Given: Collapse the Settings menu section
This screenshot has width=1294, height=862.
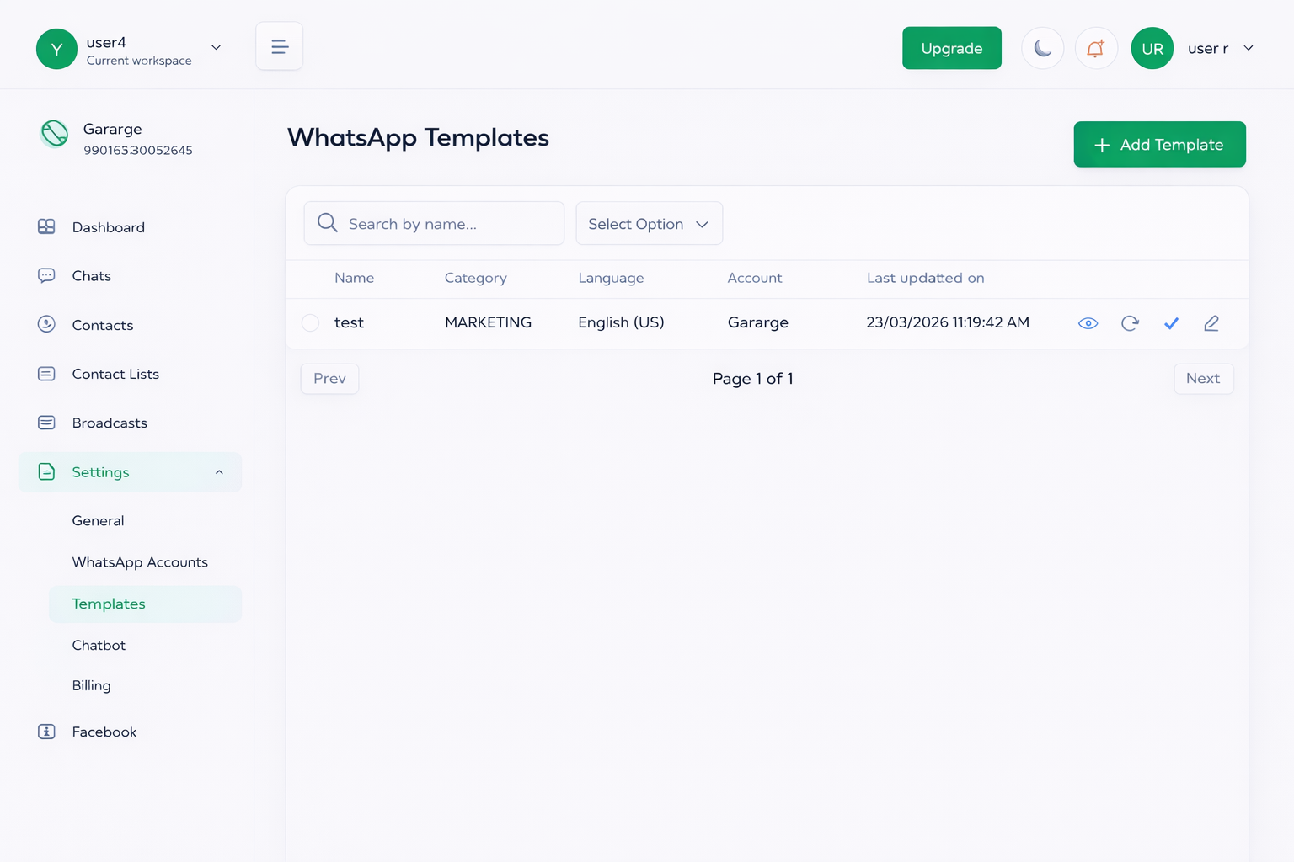Looking at the screenshot, I should [219, 472].
